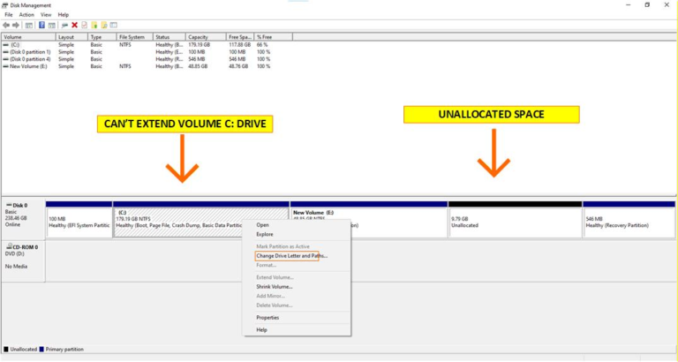The width and height of the screenshot is (678, 362).
Task: Open the Help menu in the menu bar
Action: (x=64, y=15)
